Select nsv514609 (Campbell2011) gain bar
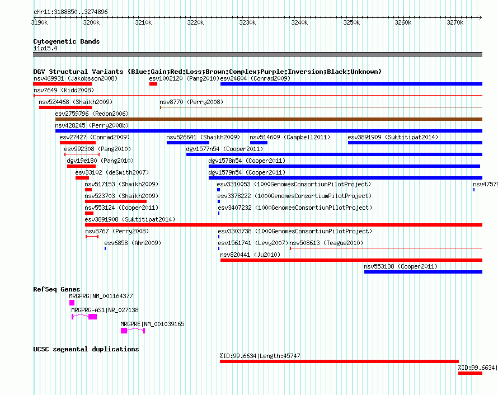Viewport: 498px width, 395px height. pyautogui.click(x=259, y=143)
